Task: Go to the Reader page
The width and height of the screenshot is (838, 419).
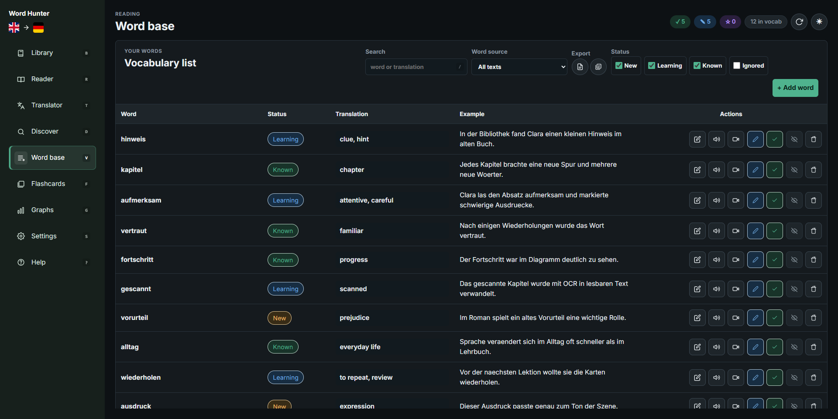Action: [x=52, y=79]
